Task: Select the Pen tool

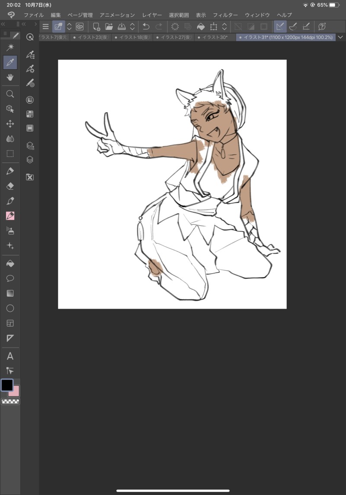Action: coord(10,171)
